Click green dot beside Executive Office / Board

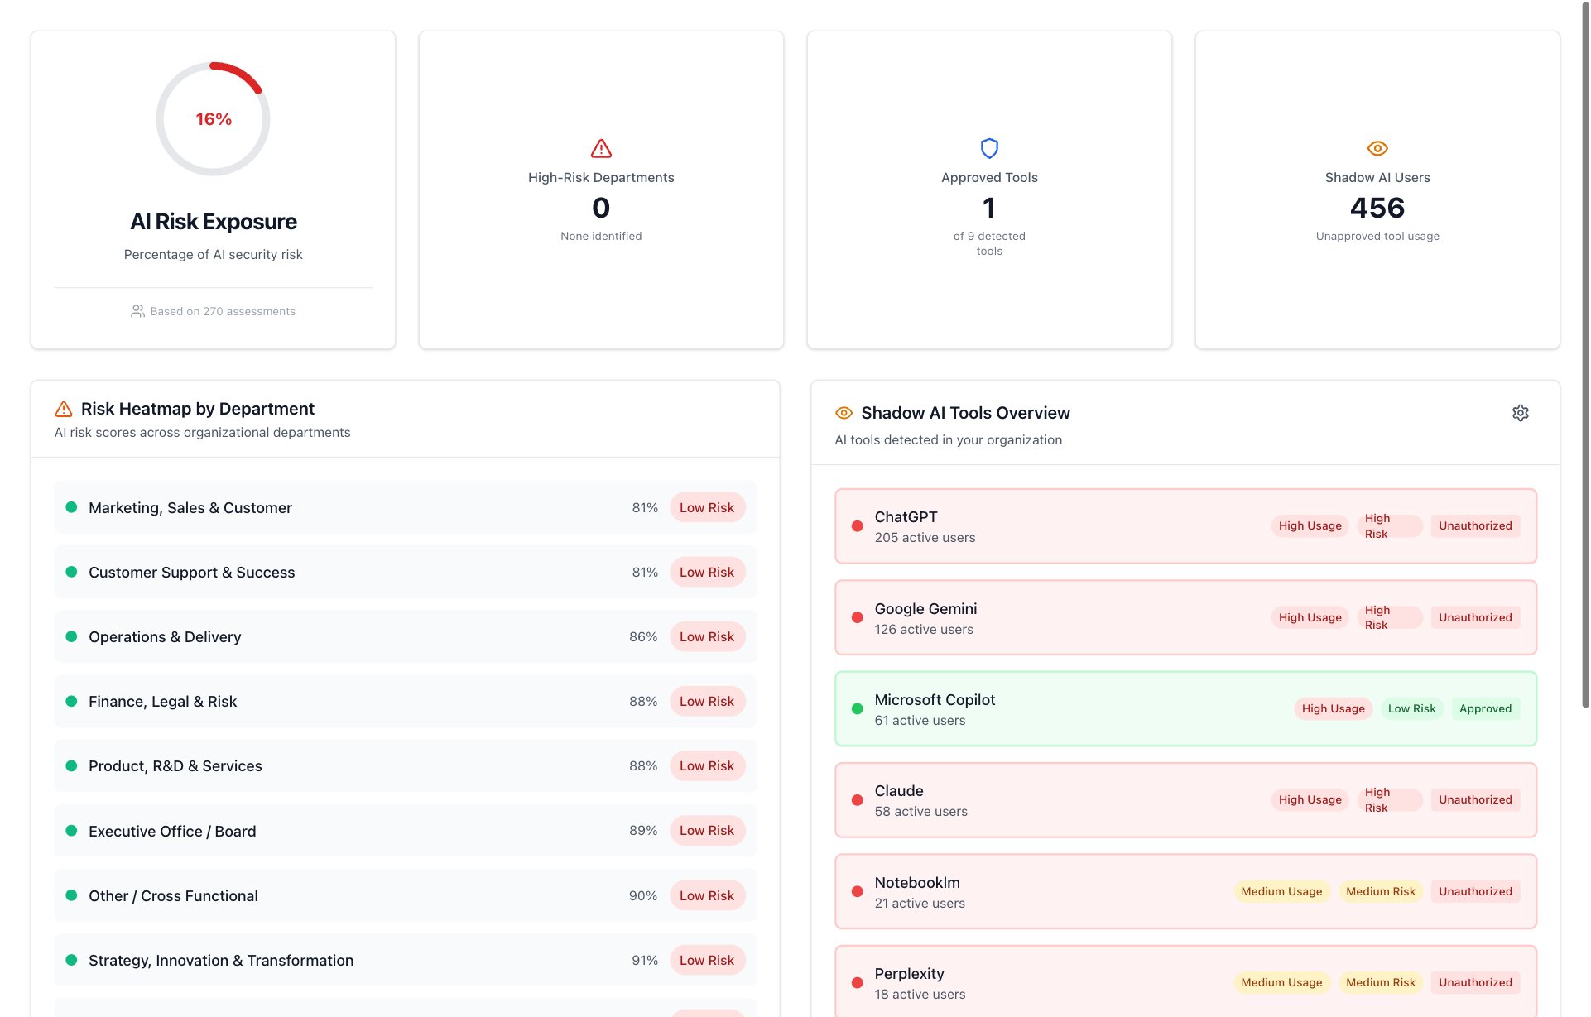coord(71,830)
